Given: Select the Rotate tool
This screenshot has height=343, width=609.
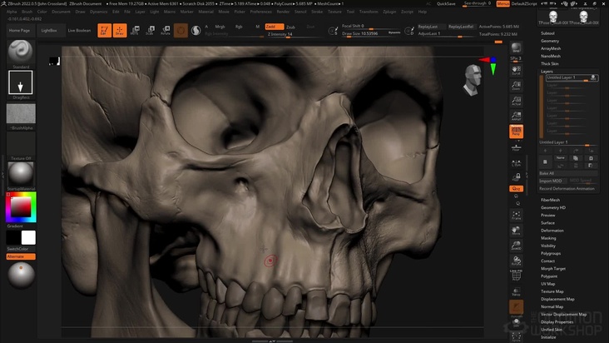Looking at the screenshot, I should (166, 30).
